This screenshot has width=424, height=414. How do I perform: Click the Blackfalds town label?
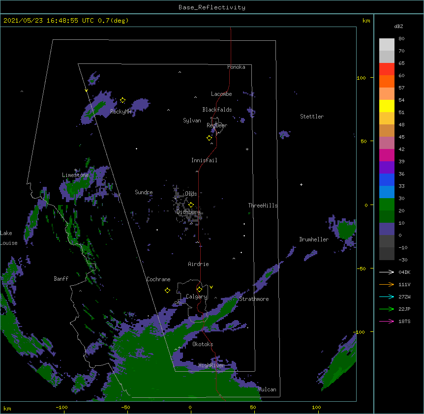pos(217,110)
